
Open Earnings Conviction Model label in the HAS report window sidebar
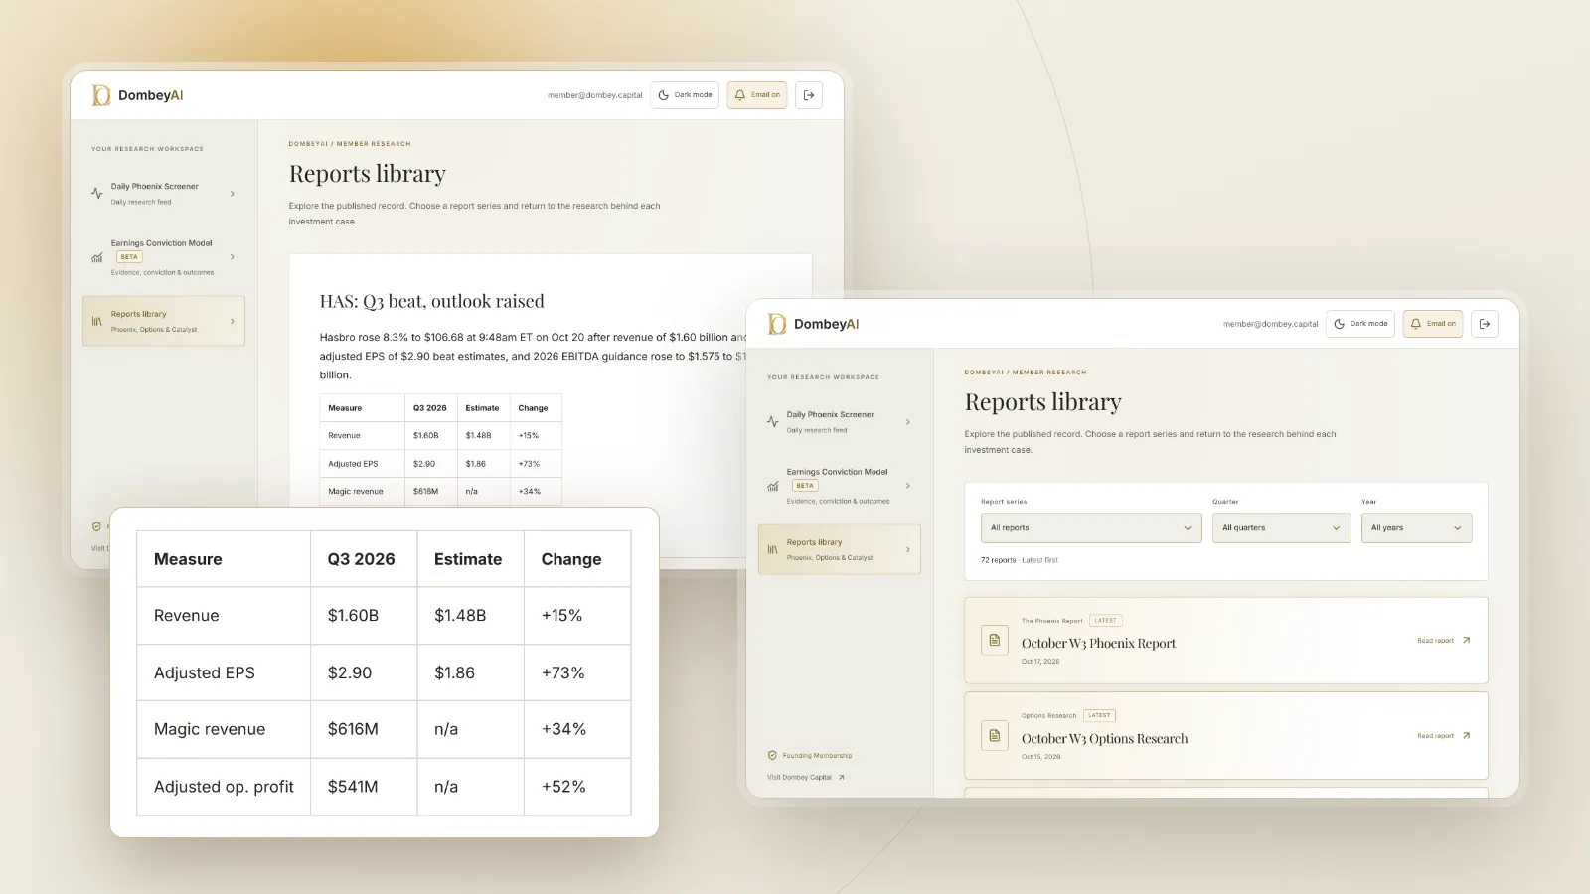coord(161,243)
